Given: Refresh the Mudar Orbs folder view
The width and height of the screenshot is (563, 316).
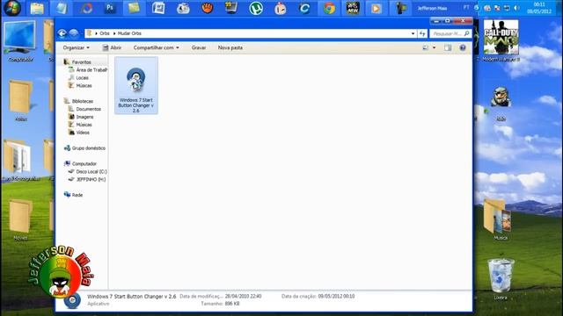Looking at the screenshot, I should pyautogui.click(x=422, y=33).
